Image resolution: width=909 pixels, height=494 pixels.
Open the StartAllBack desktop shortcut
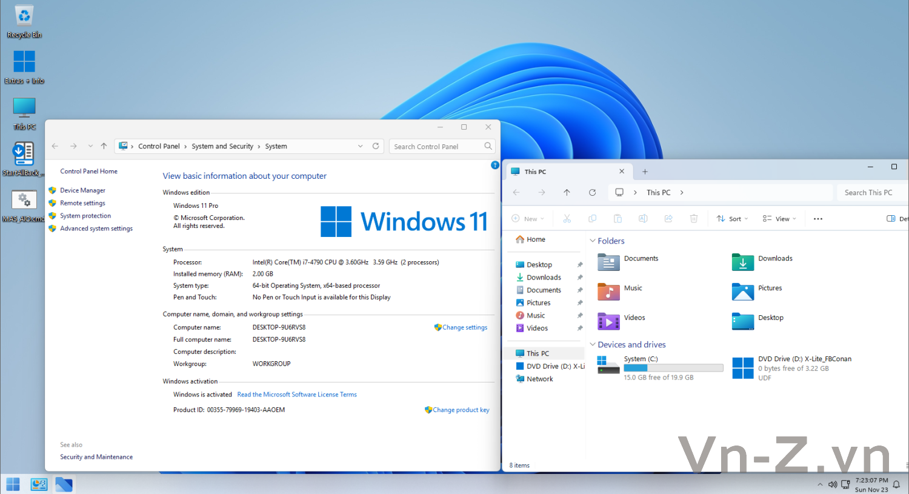pyautogui.click(x=24, y=158)
